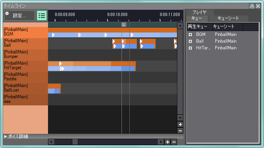Open the 設定... settings button
This screenshot has width=264, height=148.
[x=19, y=16]
